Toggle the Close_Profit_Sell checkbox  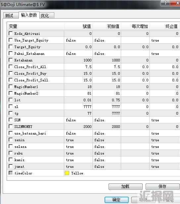(11, 80)
